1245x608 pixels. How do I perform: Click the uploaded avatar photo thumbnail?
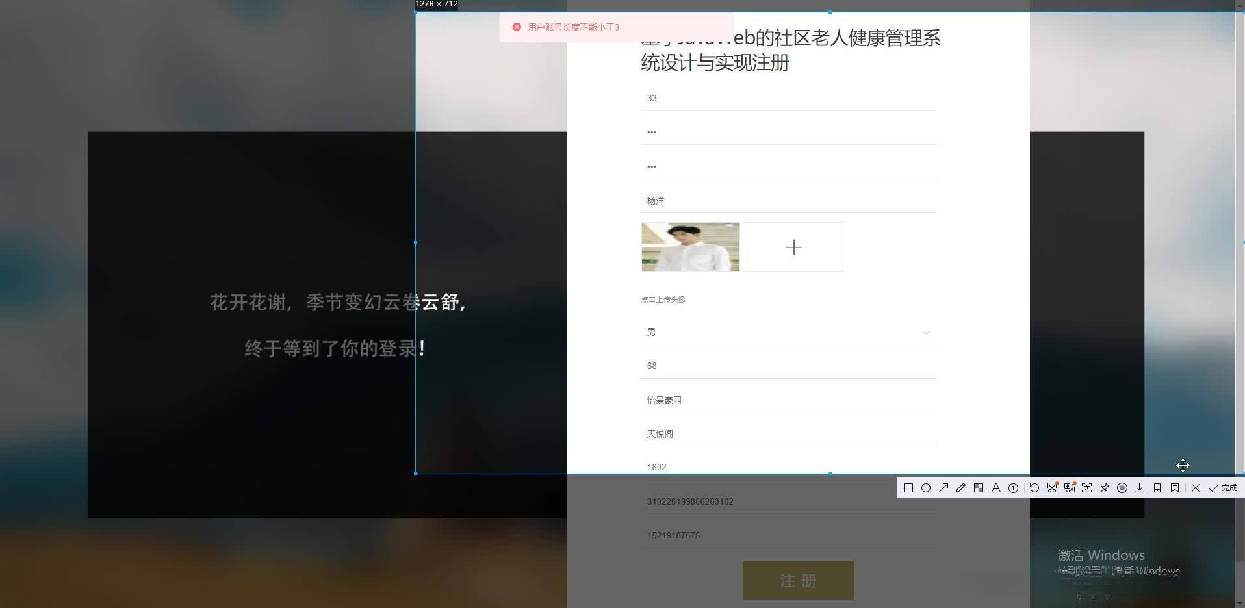tap(690, 247)
